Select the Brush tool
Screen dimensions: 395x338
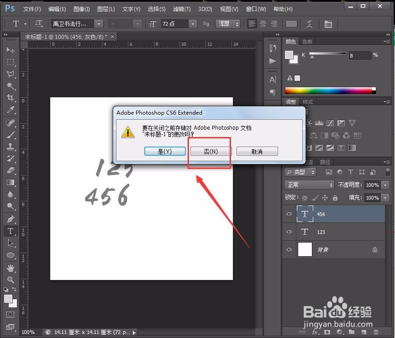pos(11,135)
